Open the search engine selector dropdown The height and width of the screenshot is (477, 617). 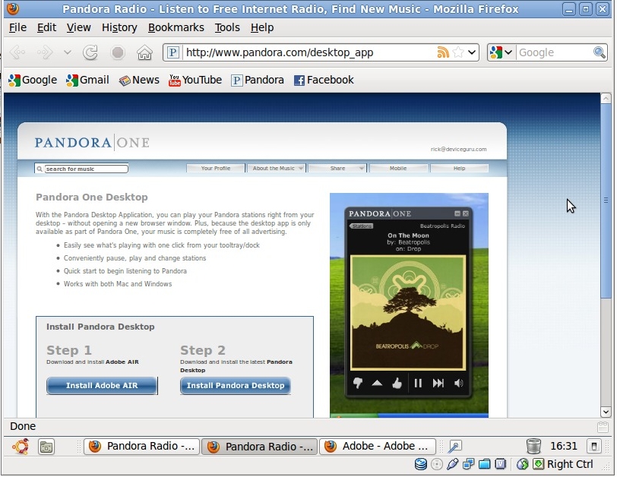click(x=501, y=52)
